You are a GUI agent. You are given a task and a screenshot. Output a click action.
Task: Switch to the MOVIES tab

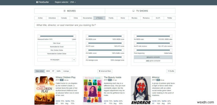(x=70, y=11)
